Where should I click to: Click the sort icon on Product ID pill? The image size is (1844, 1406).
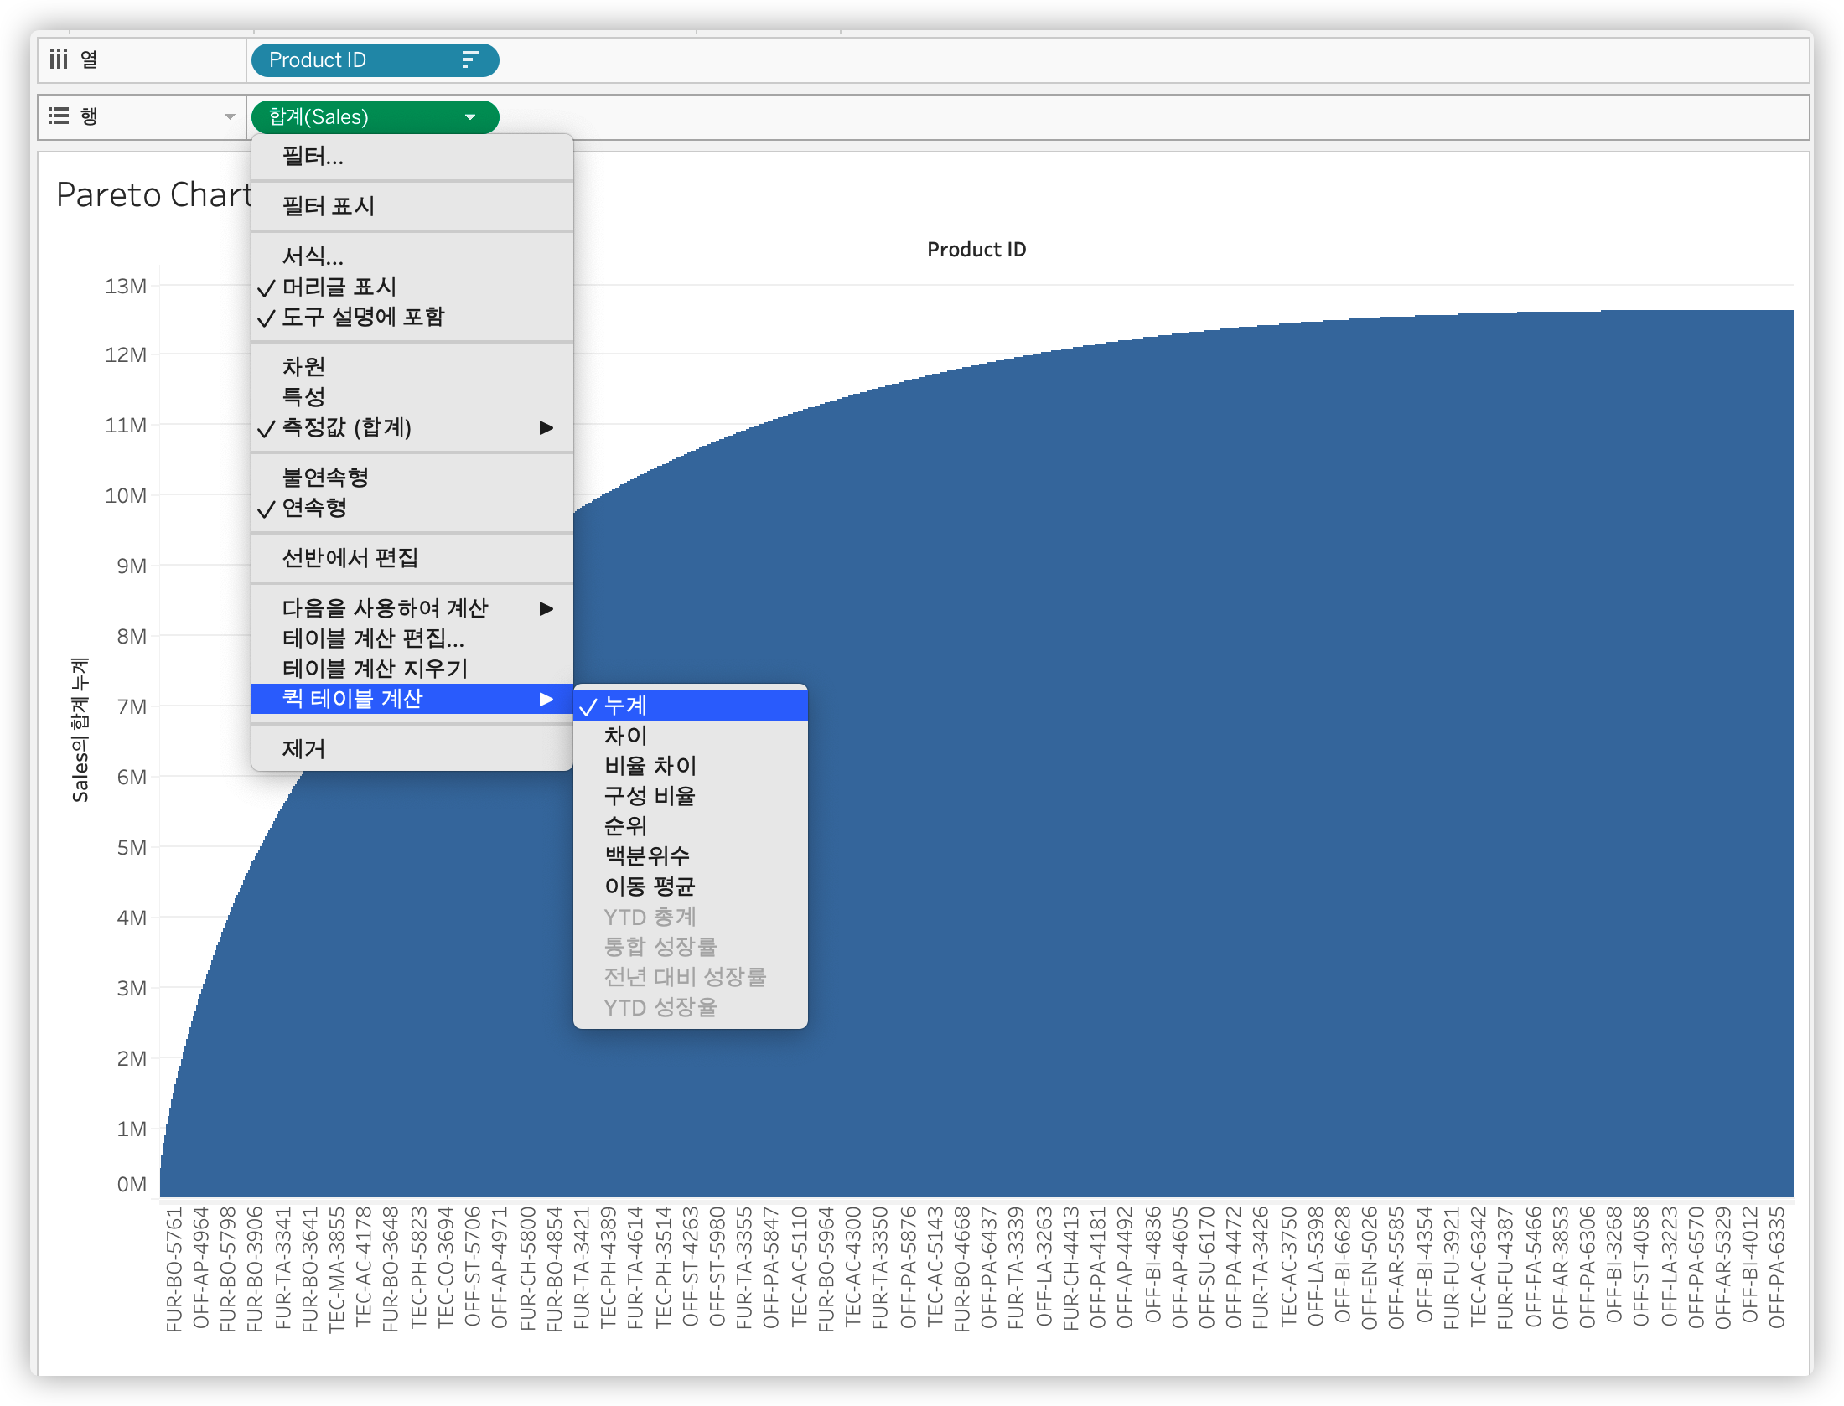470,59
